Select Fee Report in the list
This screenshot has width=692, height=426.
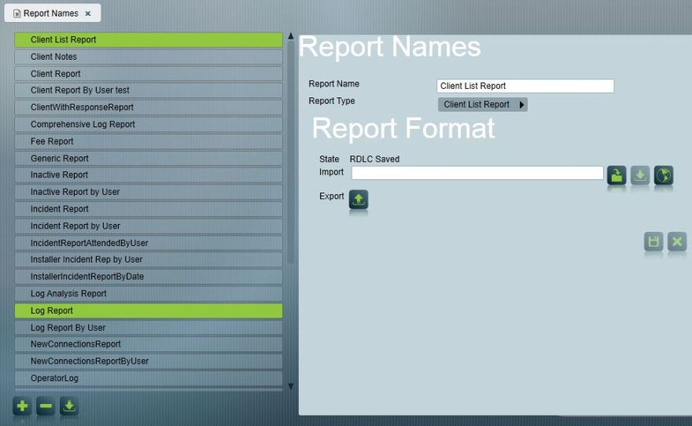pyautogui.click(x=149, y=141)
